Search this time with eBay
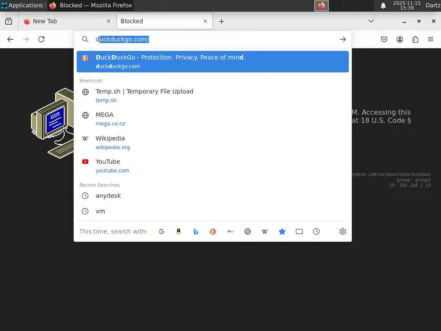The image size is (441, 331). coord(230,231)
